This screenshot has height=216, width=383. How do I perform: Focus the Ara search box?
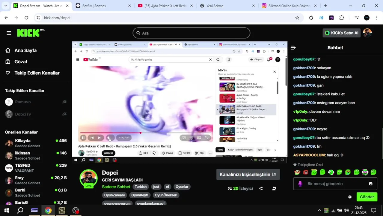(191, 33)
